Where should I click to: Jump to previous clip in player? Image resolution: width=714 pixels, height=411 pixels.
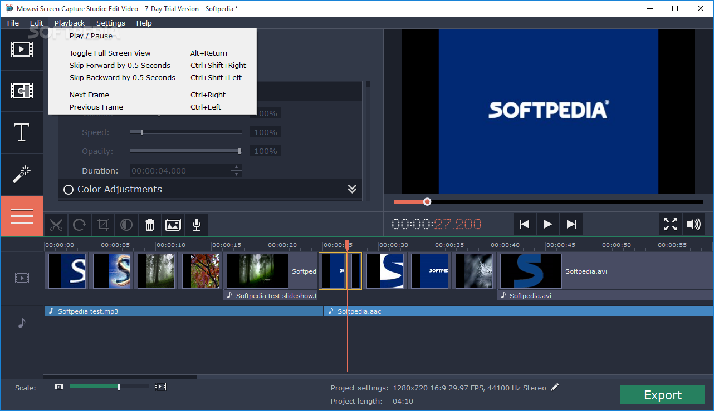525,224
